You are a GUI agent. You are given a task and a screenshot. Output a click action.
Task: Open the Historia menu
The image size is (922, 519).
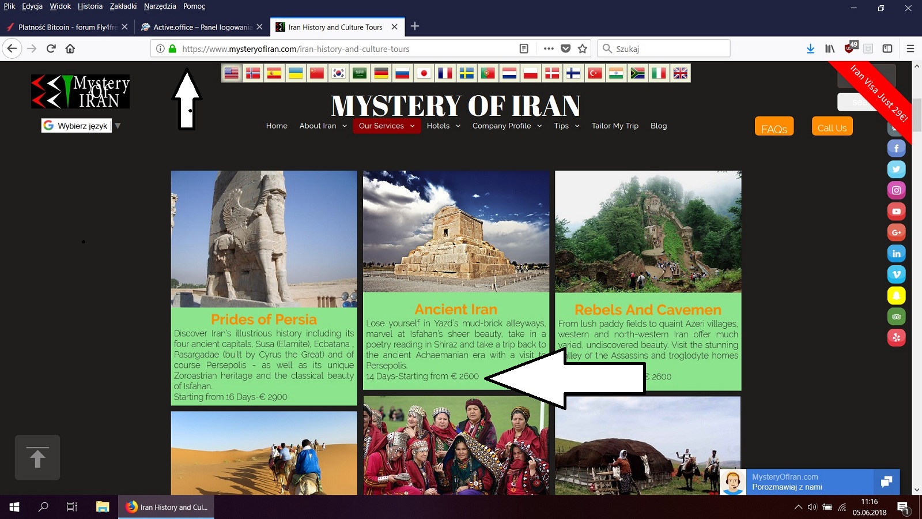click(x=90, y=6)
